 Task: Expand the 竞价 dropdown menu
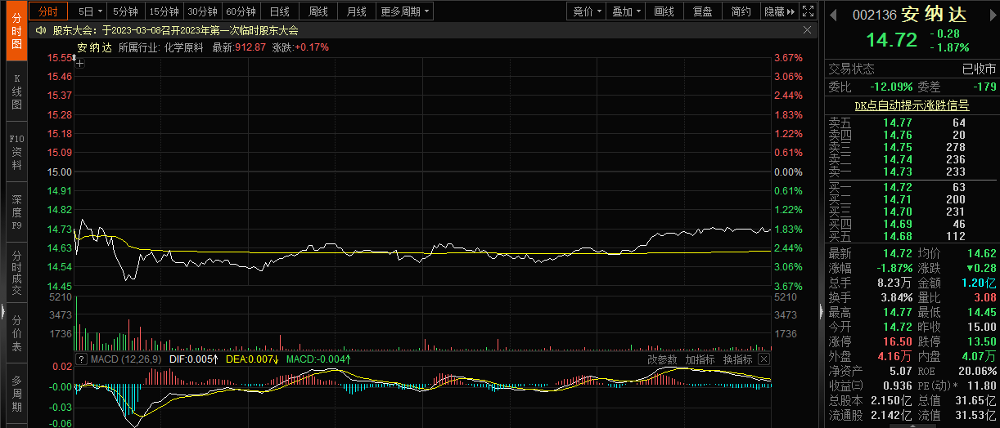587,11
